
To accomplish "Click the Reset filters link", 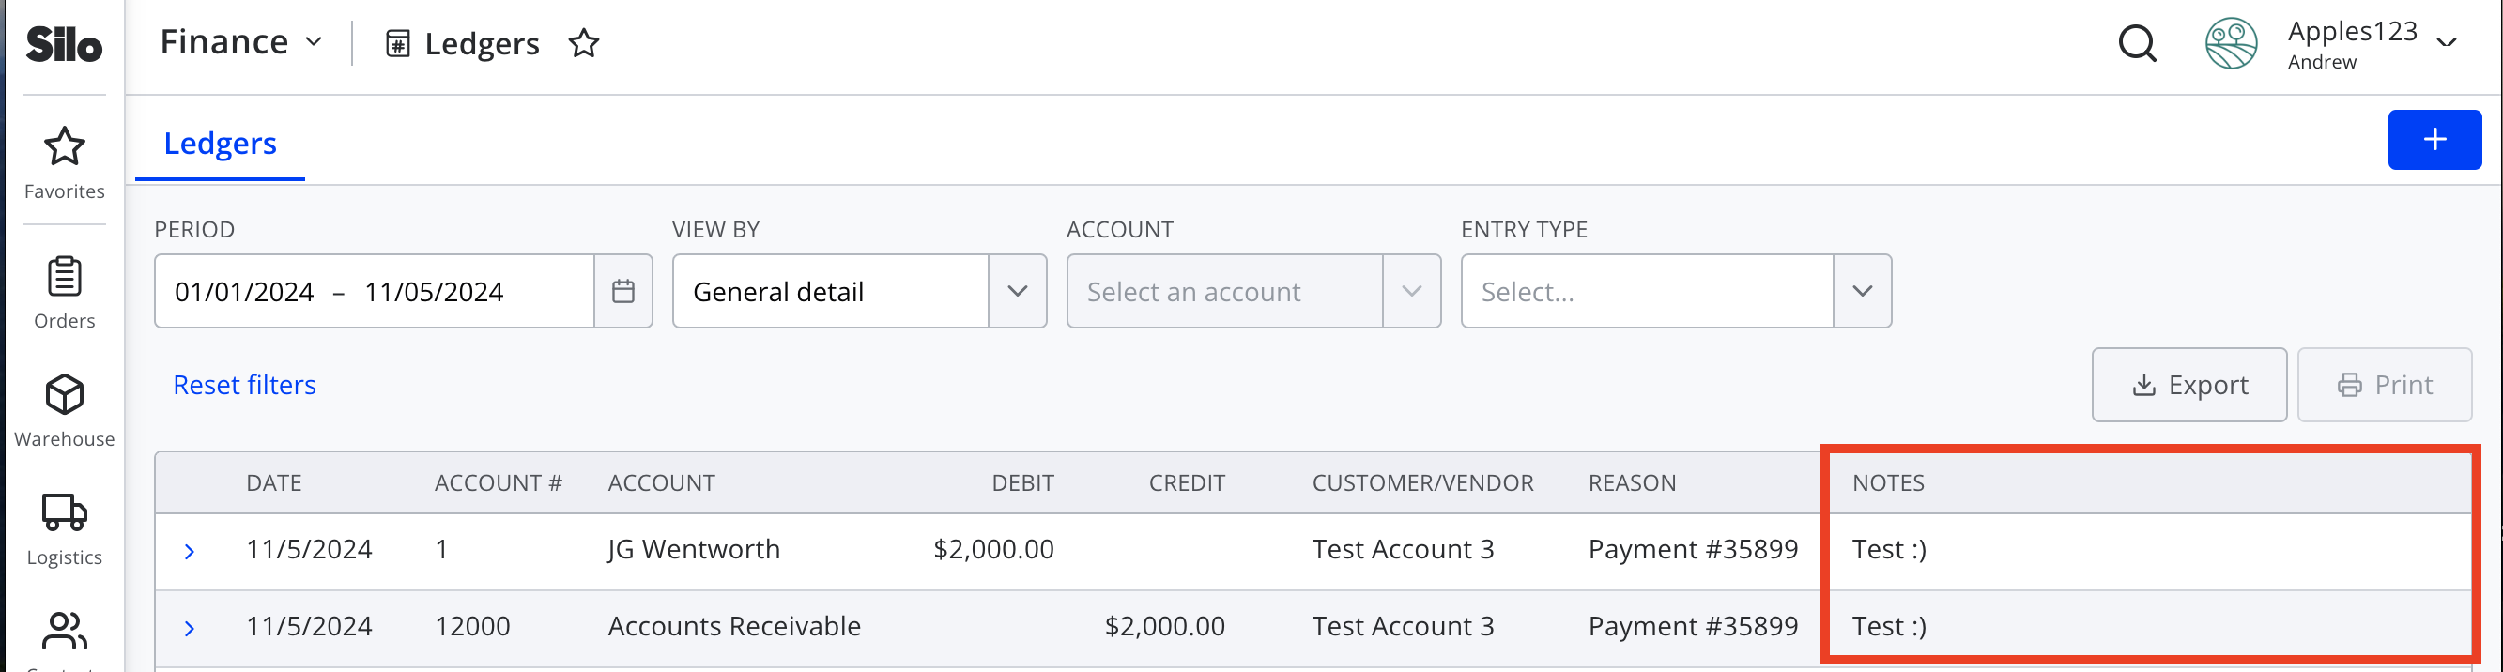I will [x=245, y=386].
